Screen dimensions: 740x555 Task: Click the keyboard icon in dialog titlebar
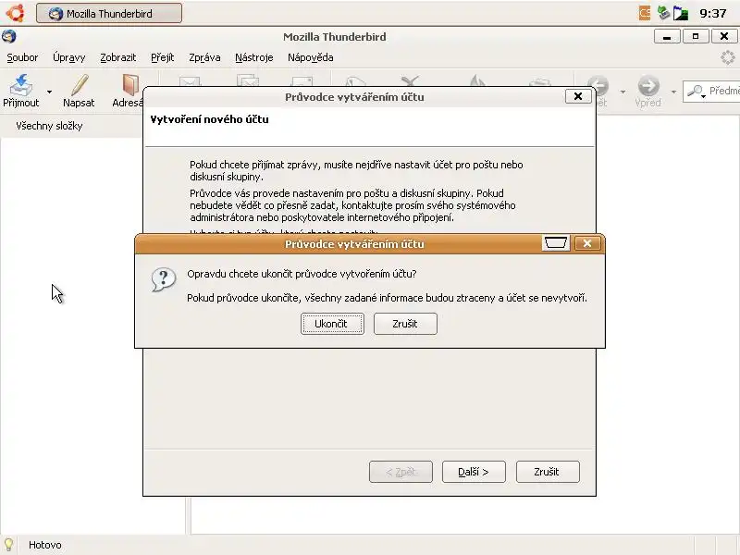[x=556, y=243]
